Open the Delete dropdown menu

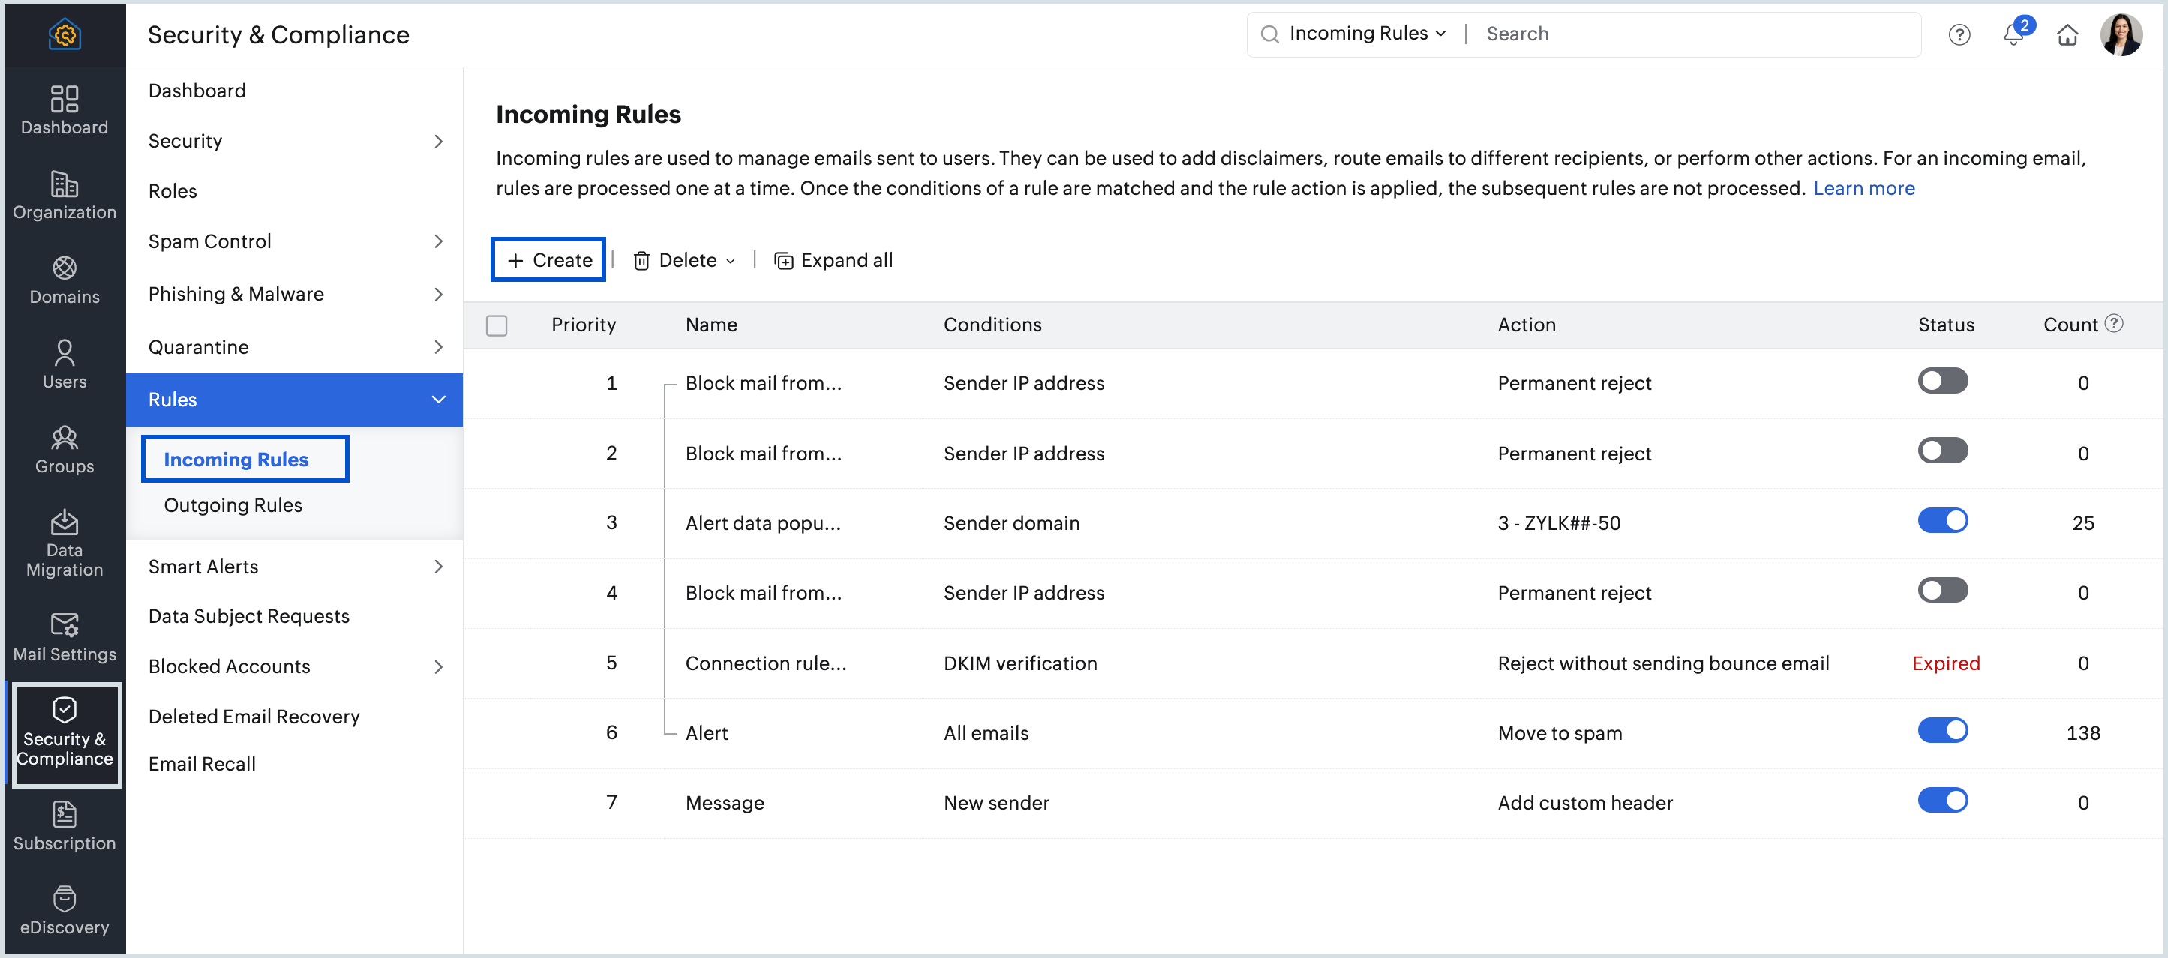(684, 261)
